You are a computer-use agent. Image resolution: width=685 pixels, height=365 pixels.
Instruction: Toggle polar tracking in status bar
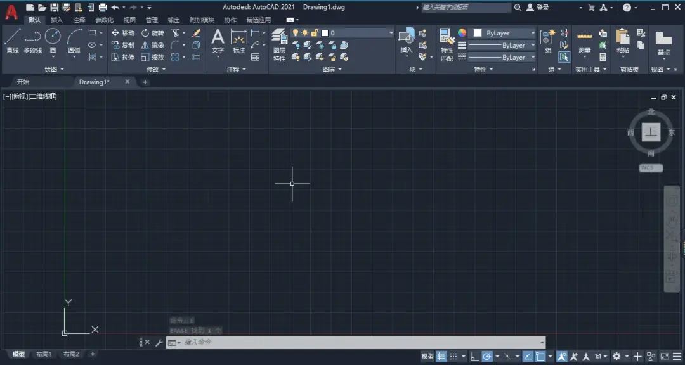(487, 356)
